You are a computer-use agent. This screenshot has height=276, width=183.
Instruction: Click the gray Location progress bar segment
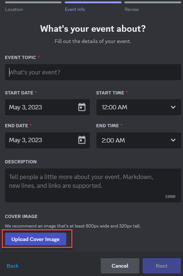point(33,3)
